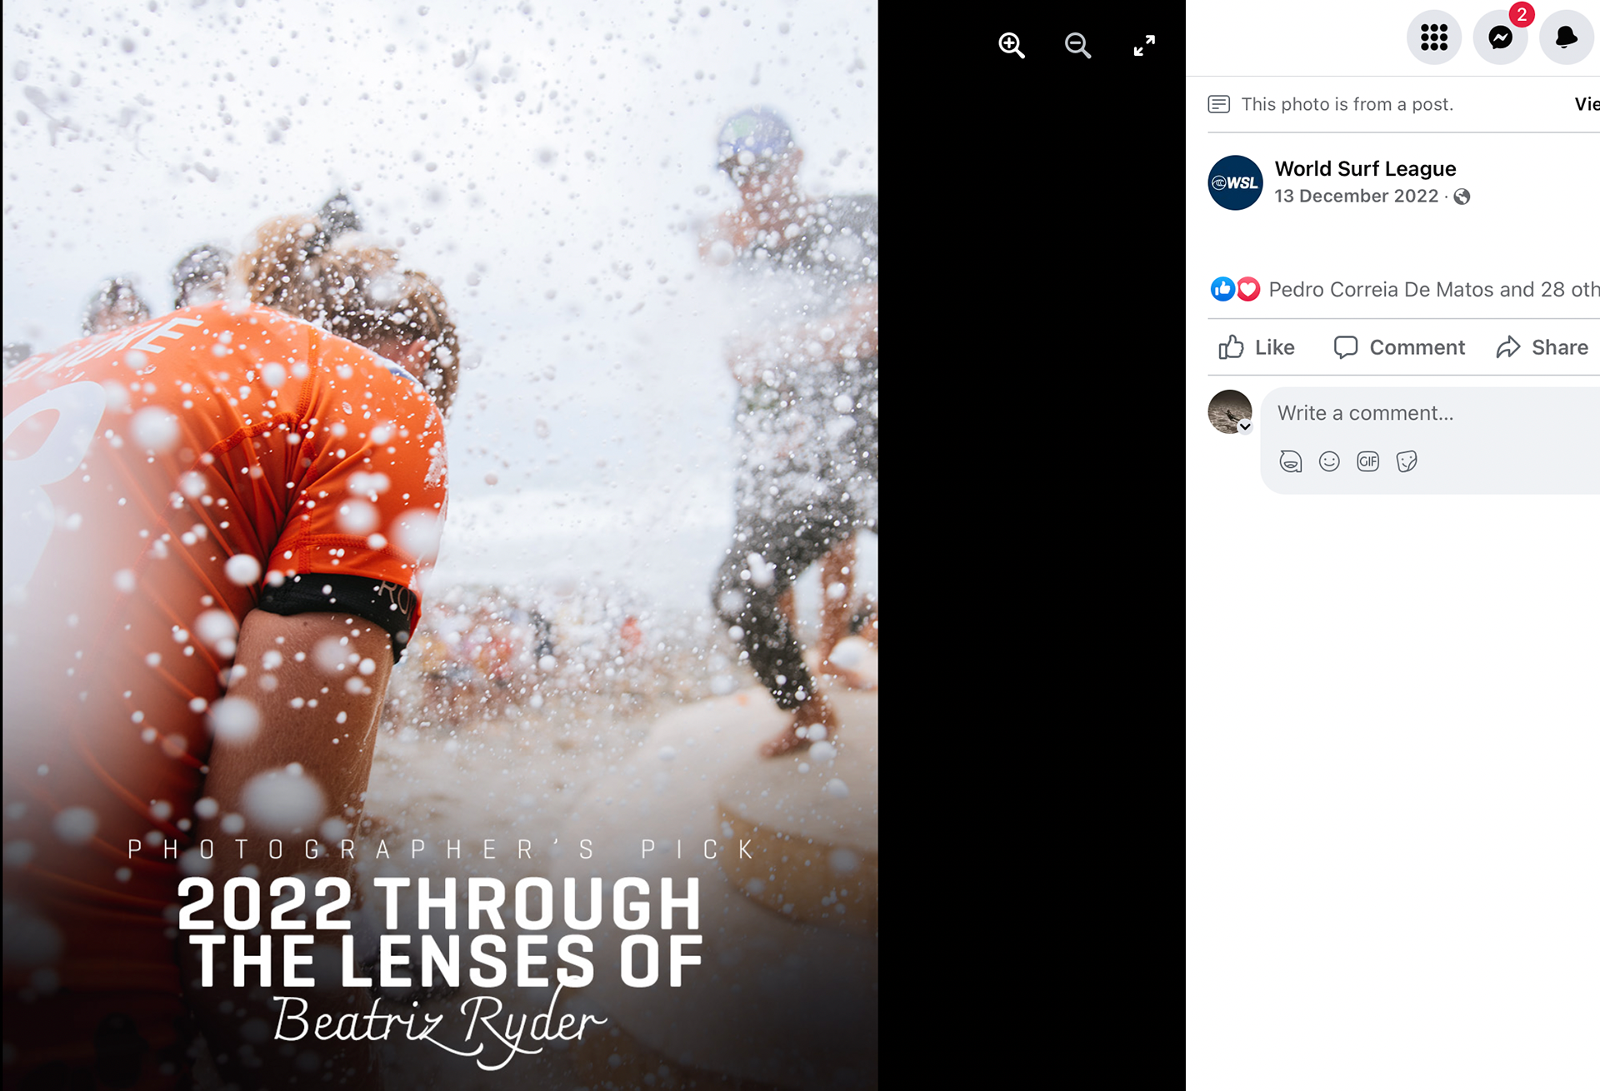Open Messenger chats

click(1501, 37)
